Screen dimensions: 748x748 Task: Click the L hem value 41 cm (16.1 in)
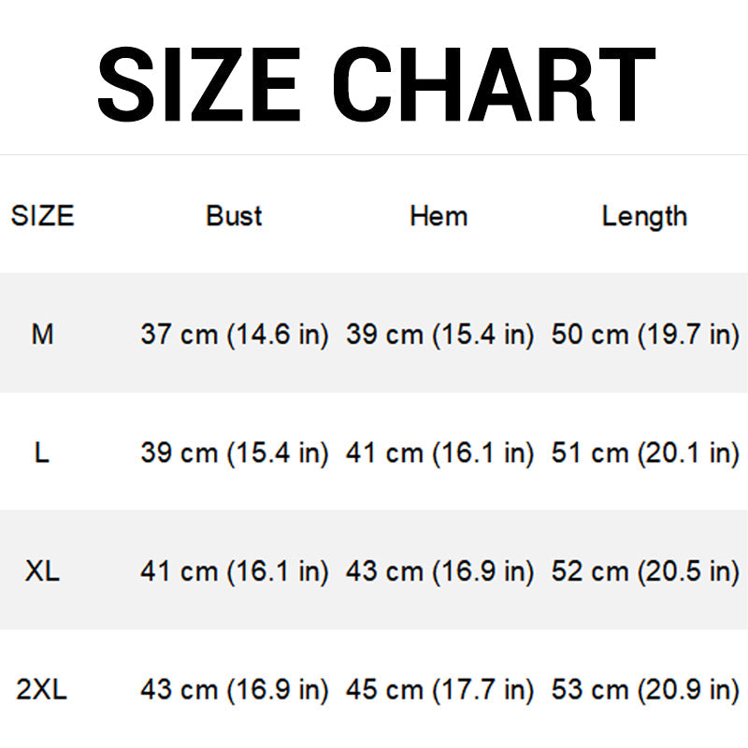click(439, 453)
